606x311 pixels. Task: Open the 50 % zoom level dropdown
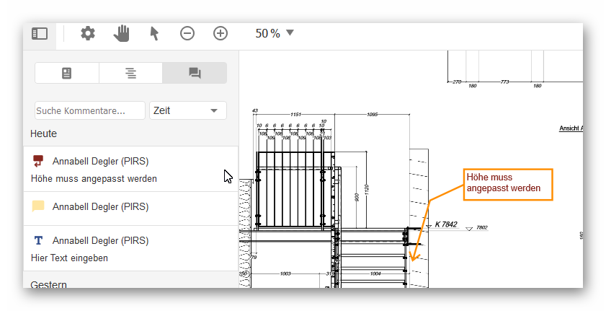275,33
